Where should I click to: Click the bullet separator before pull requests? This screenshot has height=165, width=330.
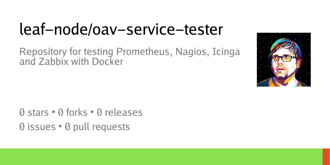click(x=60, y=127)
